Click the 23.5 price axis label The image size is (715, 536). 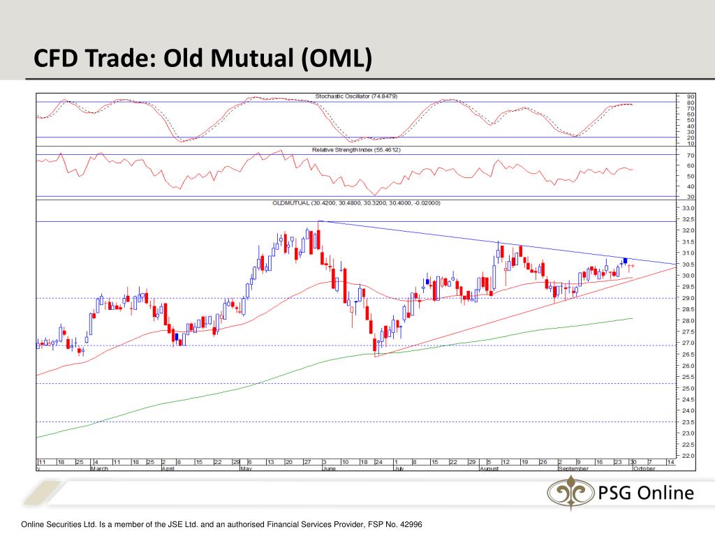[x=688, y=422]
